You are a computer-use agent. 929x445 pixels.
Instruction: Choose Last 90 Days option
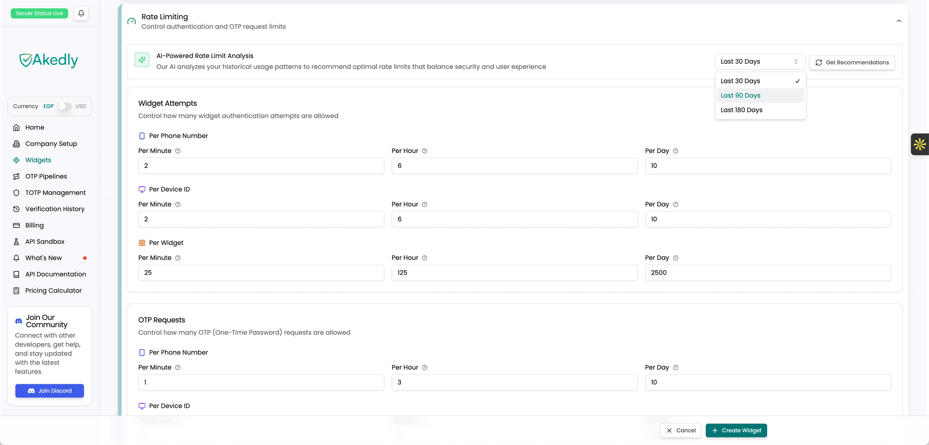pyautogui.click(x=760, y=96)
